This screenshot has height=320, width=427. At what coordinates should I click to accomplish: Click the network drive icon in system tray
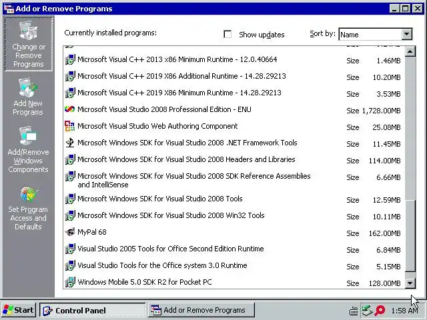pos(367,311)
